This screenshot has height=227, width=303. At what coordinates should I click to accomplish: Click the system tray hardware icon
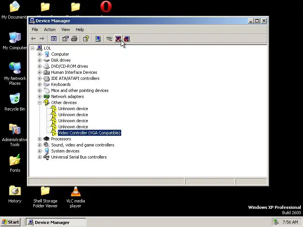[x=276, y=222]
